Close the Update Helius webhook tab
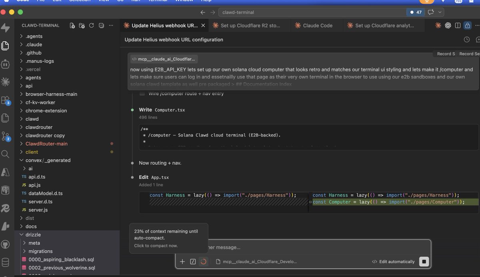This screenshot has width=480, height=277. [203, 26]
